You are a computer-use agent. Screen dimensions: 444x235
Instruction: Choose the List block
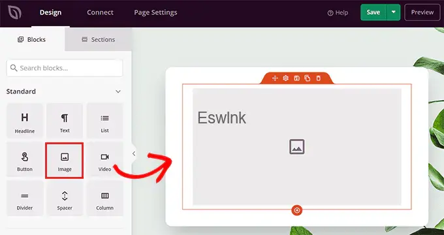[x=104, y=121]
